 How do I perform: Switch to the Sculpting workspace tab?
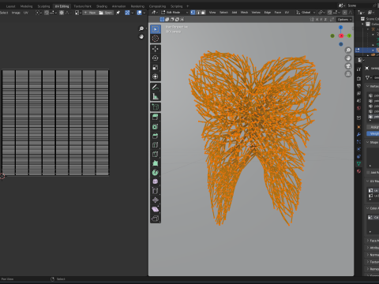(43, 6)
